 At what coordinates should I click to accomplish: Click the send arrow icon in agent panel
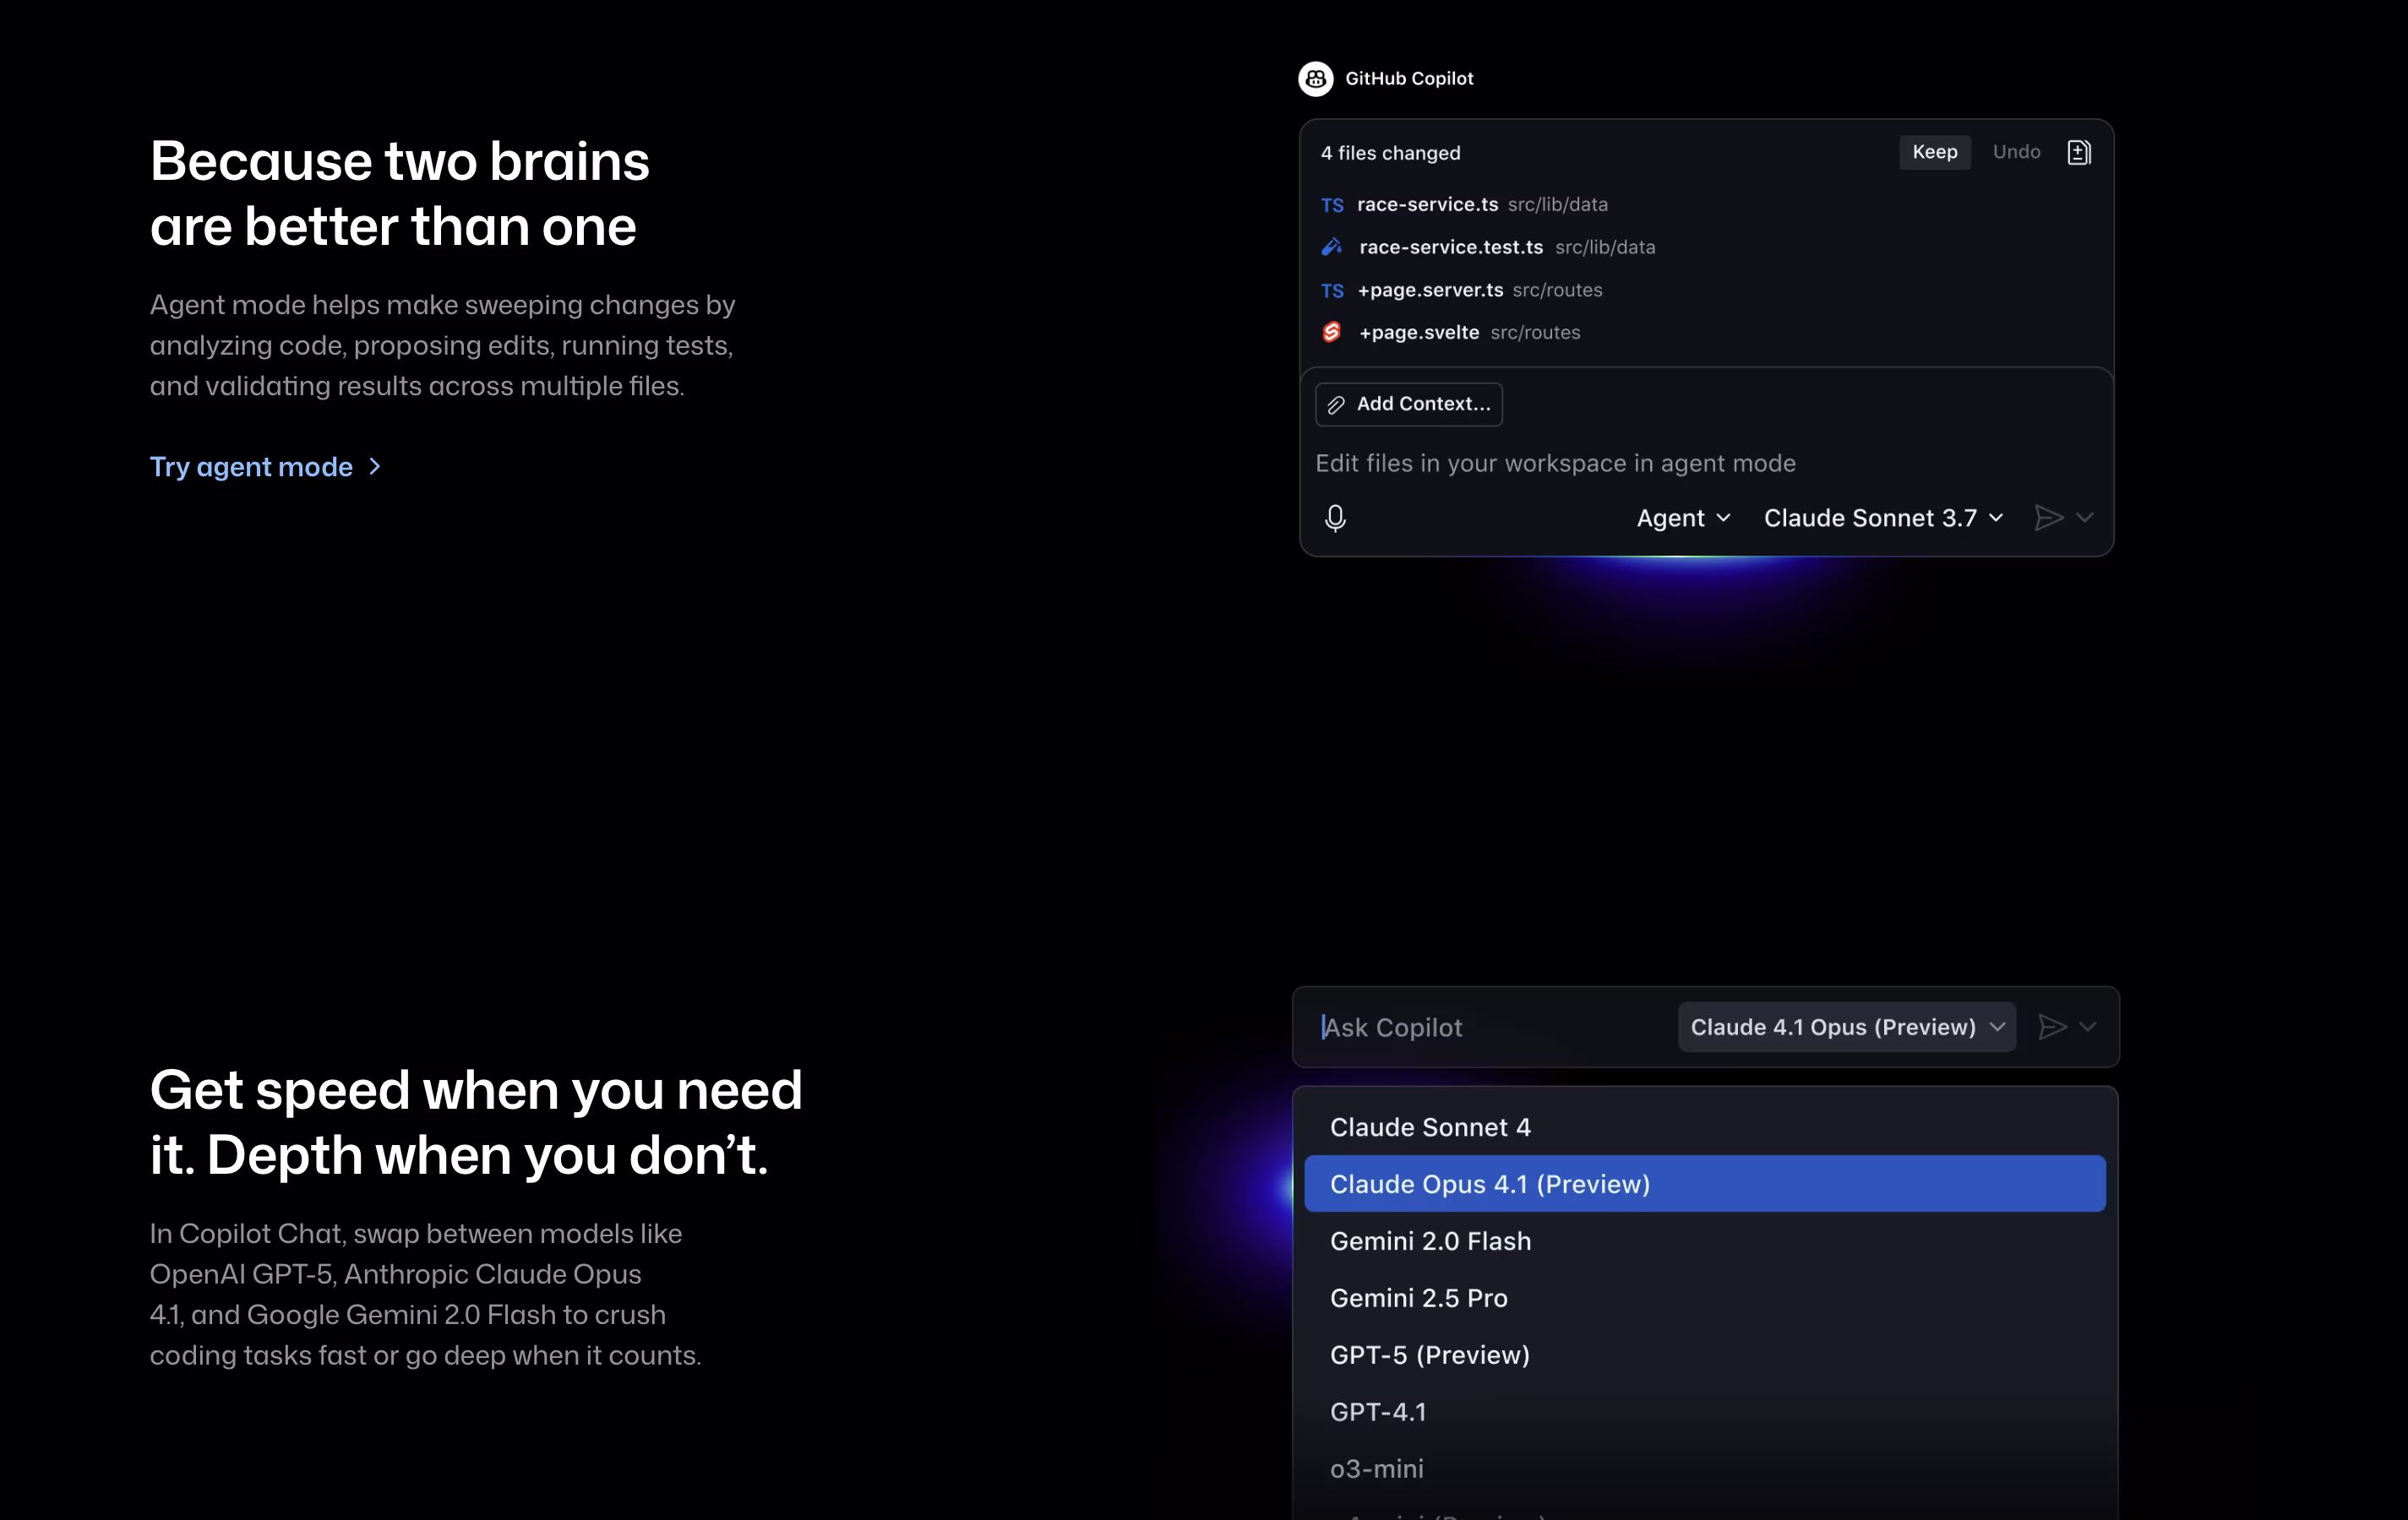pos(2048,518)
